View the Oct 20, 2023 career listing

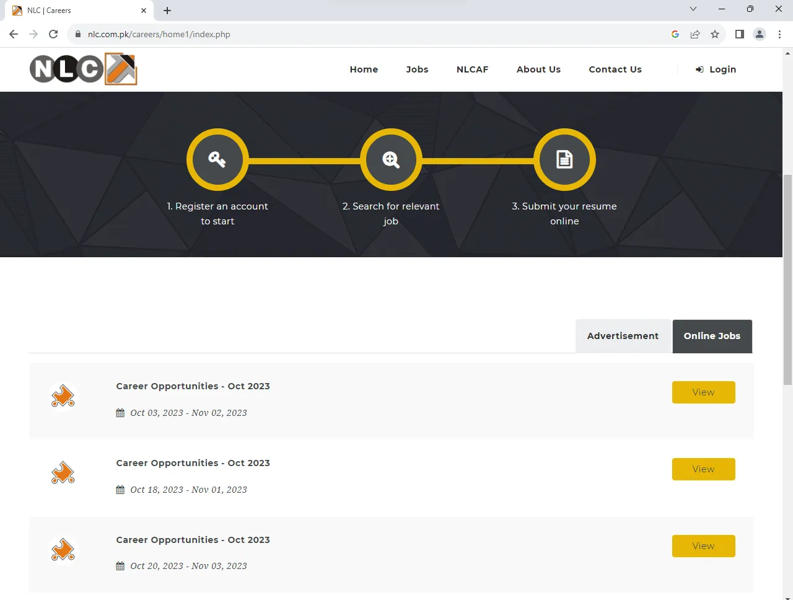tap(703, 546)
